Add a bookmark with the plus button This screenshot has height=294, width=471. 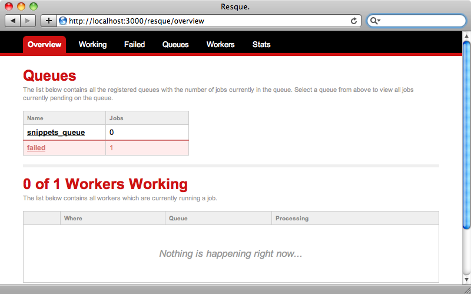point(49,21)
